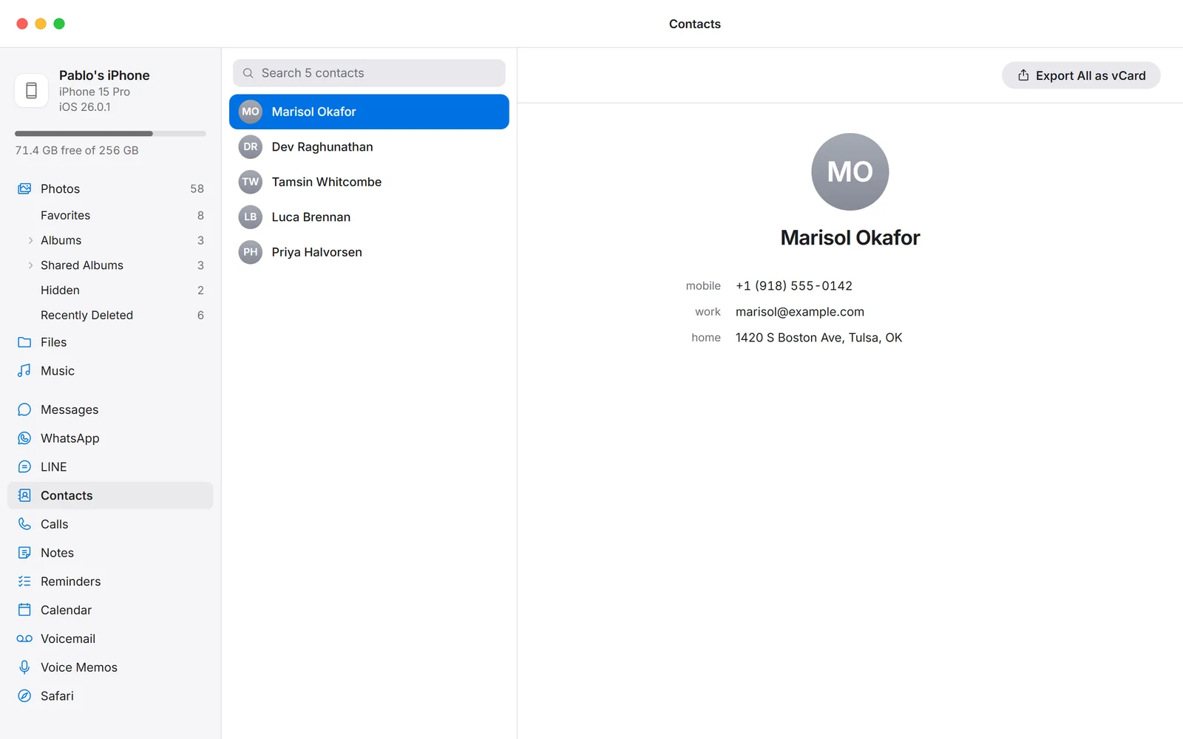The height and width of the screenshot is (739, 1183).
Task: Select contact Priya Halvorsen
Action: [369, 252]
